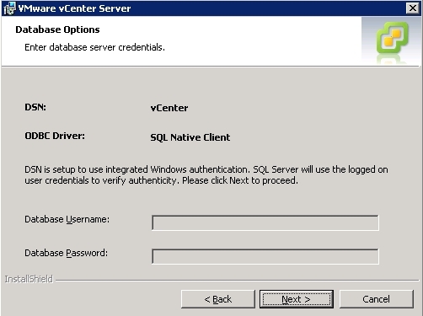The width and height of the screenshot is (423, 316).
Task: Click the VMware green logo icon
Action: click(393, 37)
